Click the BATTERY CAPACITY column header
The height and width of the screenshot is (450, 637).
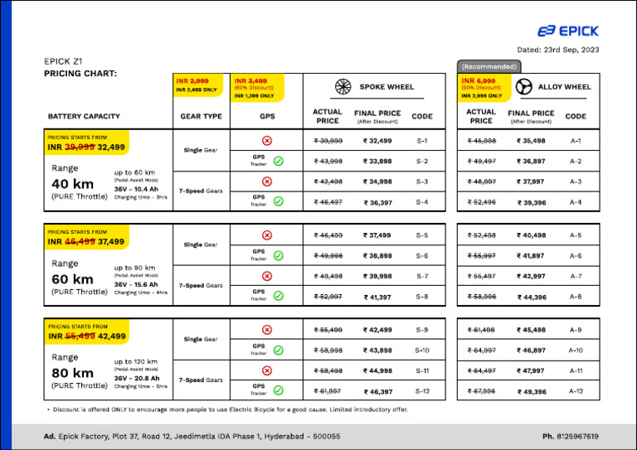coord(84,117)
